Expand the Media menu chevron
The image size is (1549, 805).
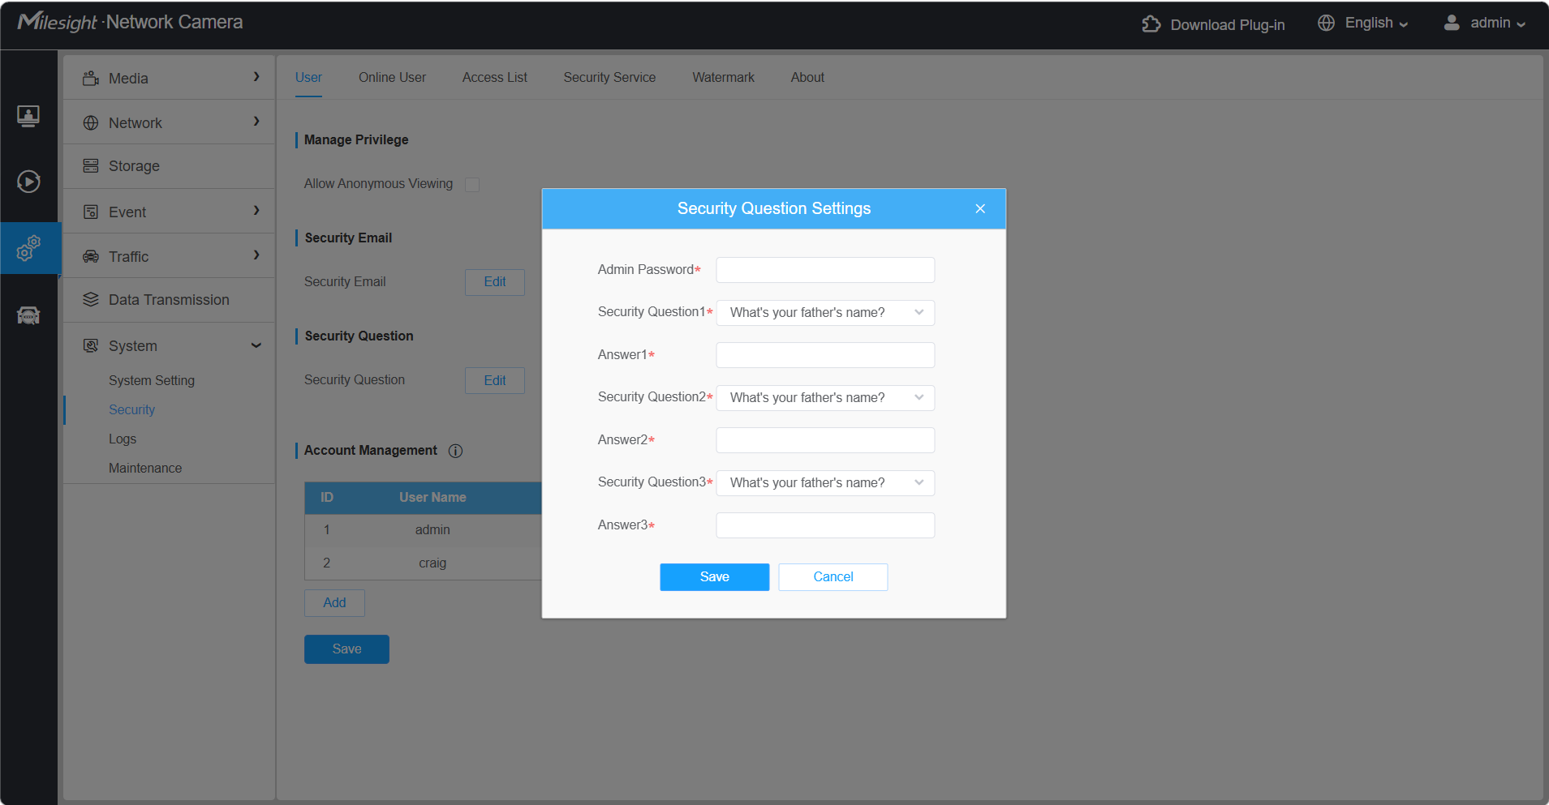click(256, 76)
